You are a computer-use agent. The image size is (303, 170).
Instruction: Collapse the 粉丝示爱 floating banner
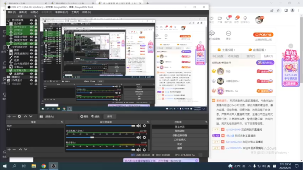tap(291, 46)
